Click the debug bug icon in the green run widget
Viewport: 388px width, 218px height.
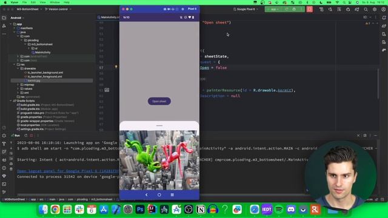(x=294, y=9)
